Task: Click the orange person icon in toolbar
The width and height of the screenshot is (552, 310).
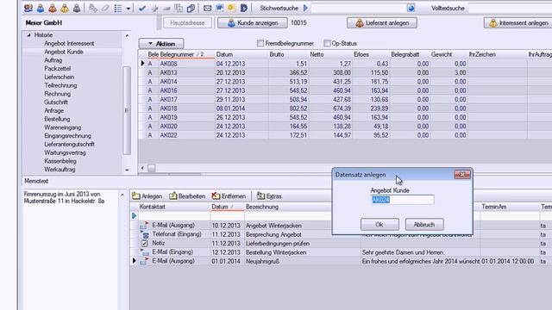Action: (53, 8)
